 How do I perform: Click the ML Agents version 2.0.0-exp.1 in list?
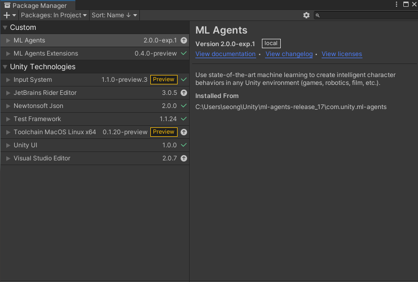[160, 40]
